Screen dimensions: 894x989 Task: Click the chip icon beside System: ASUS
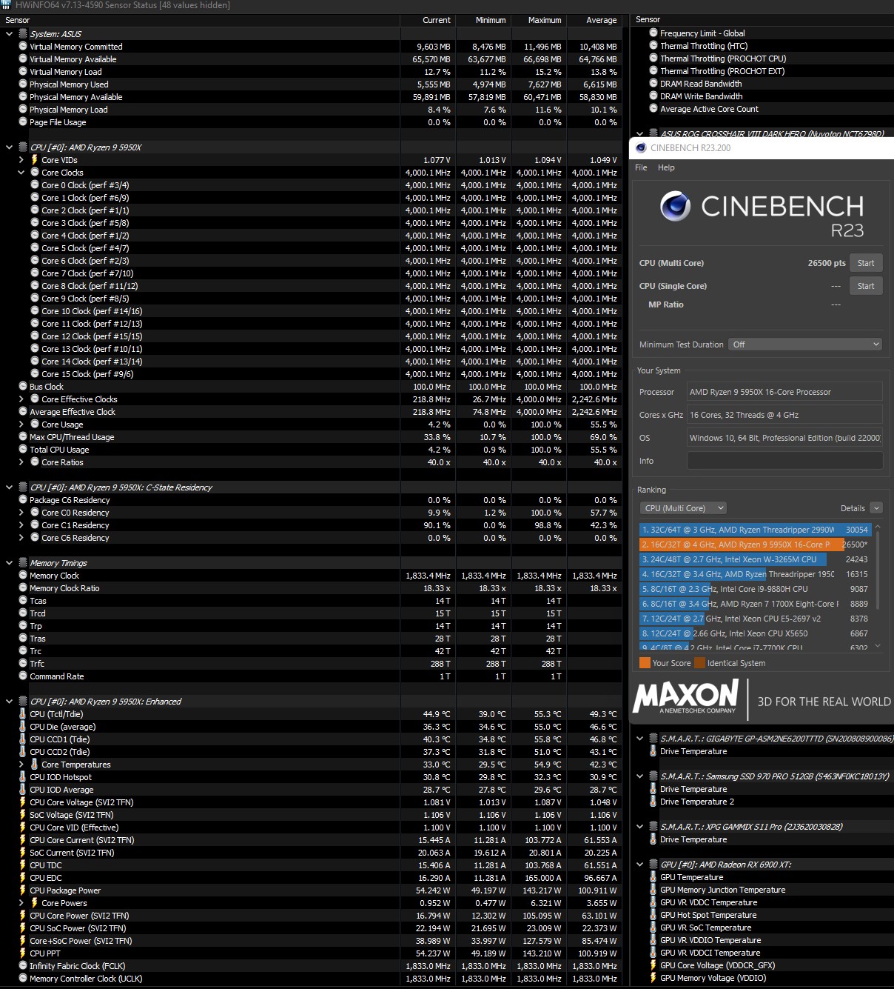(23, 33)
